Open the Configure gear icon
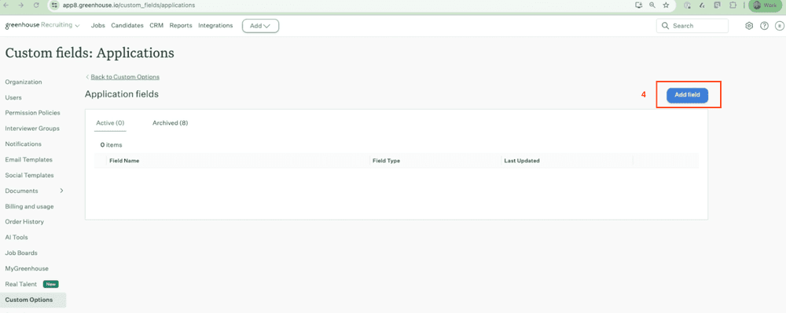The image size is (786, 313). click(x=749, y=26)
